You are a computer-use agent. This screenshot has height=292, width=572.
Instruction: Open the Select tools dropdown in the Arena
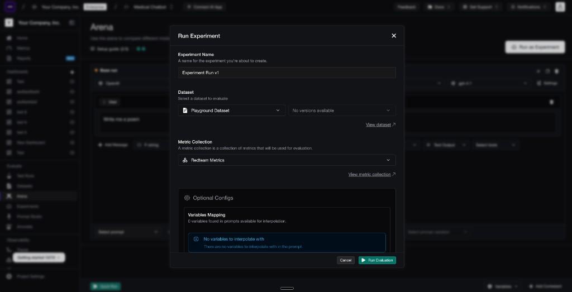click(496, 145)
